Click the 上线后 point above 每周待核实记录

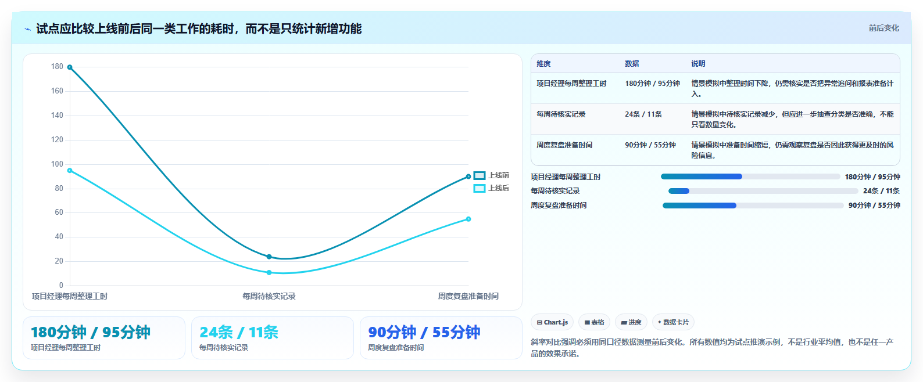tap(269, 272)
